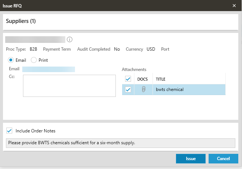The height and width of the screenshot is (169, 242).
Task: Click the DOCS column header
Action: coord(143,79)
